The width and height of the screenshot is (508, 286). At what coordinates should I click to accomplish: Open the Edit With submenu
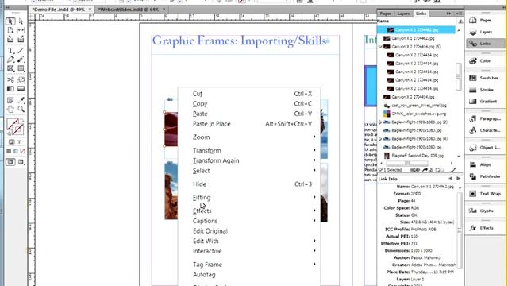248,241
